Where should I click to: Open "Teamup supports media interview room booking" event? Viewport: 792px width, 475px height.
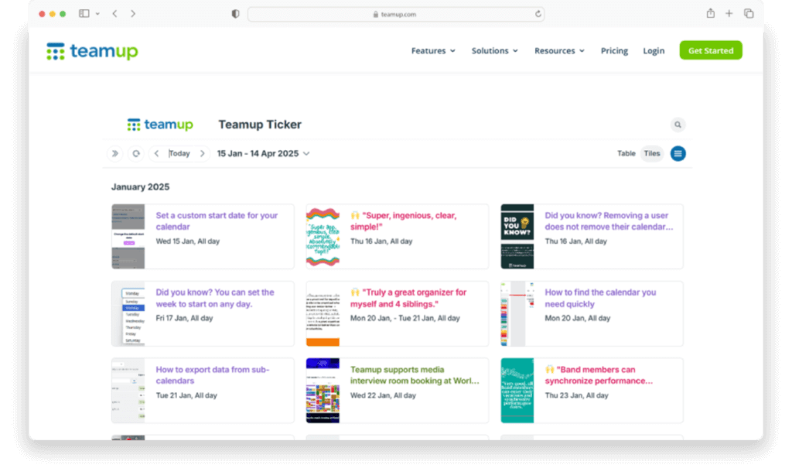point(415,375)
